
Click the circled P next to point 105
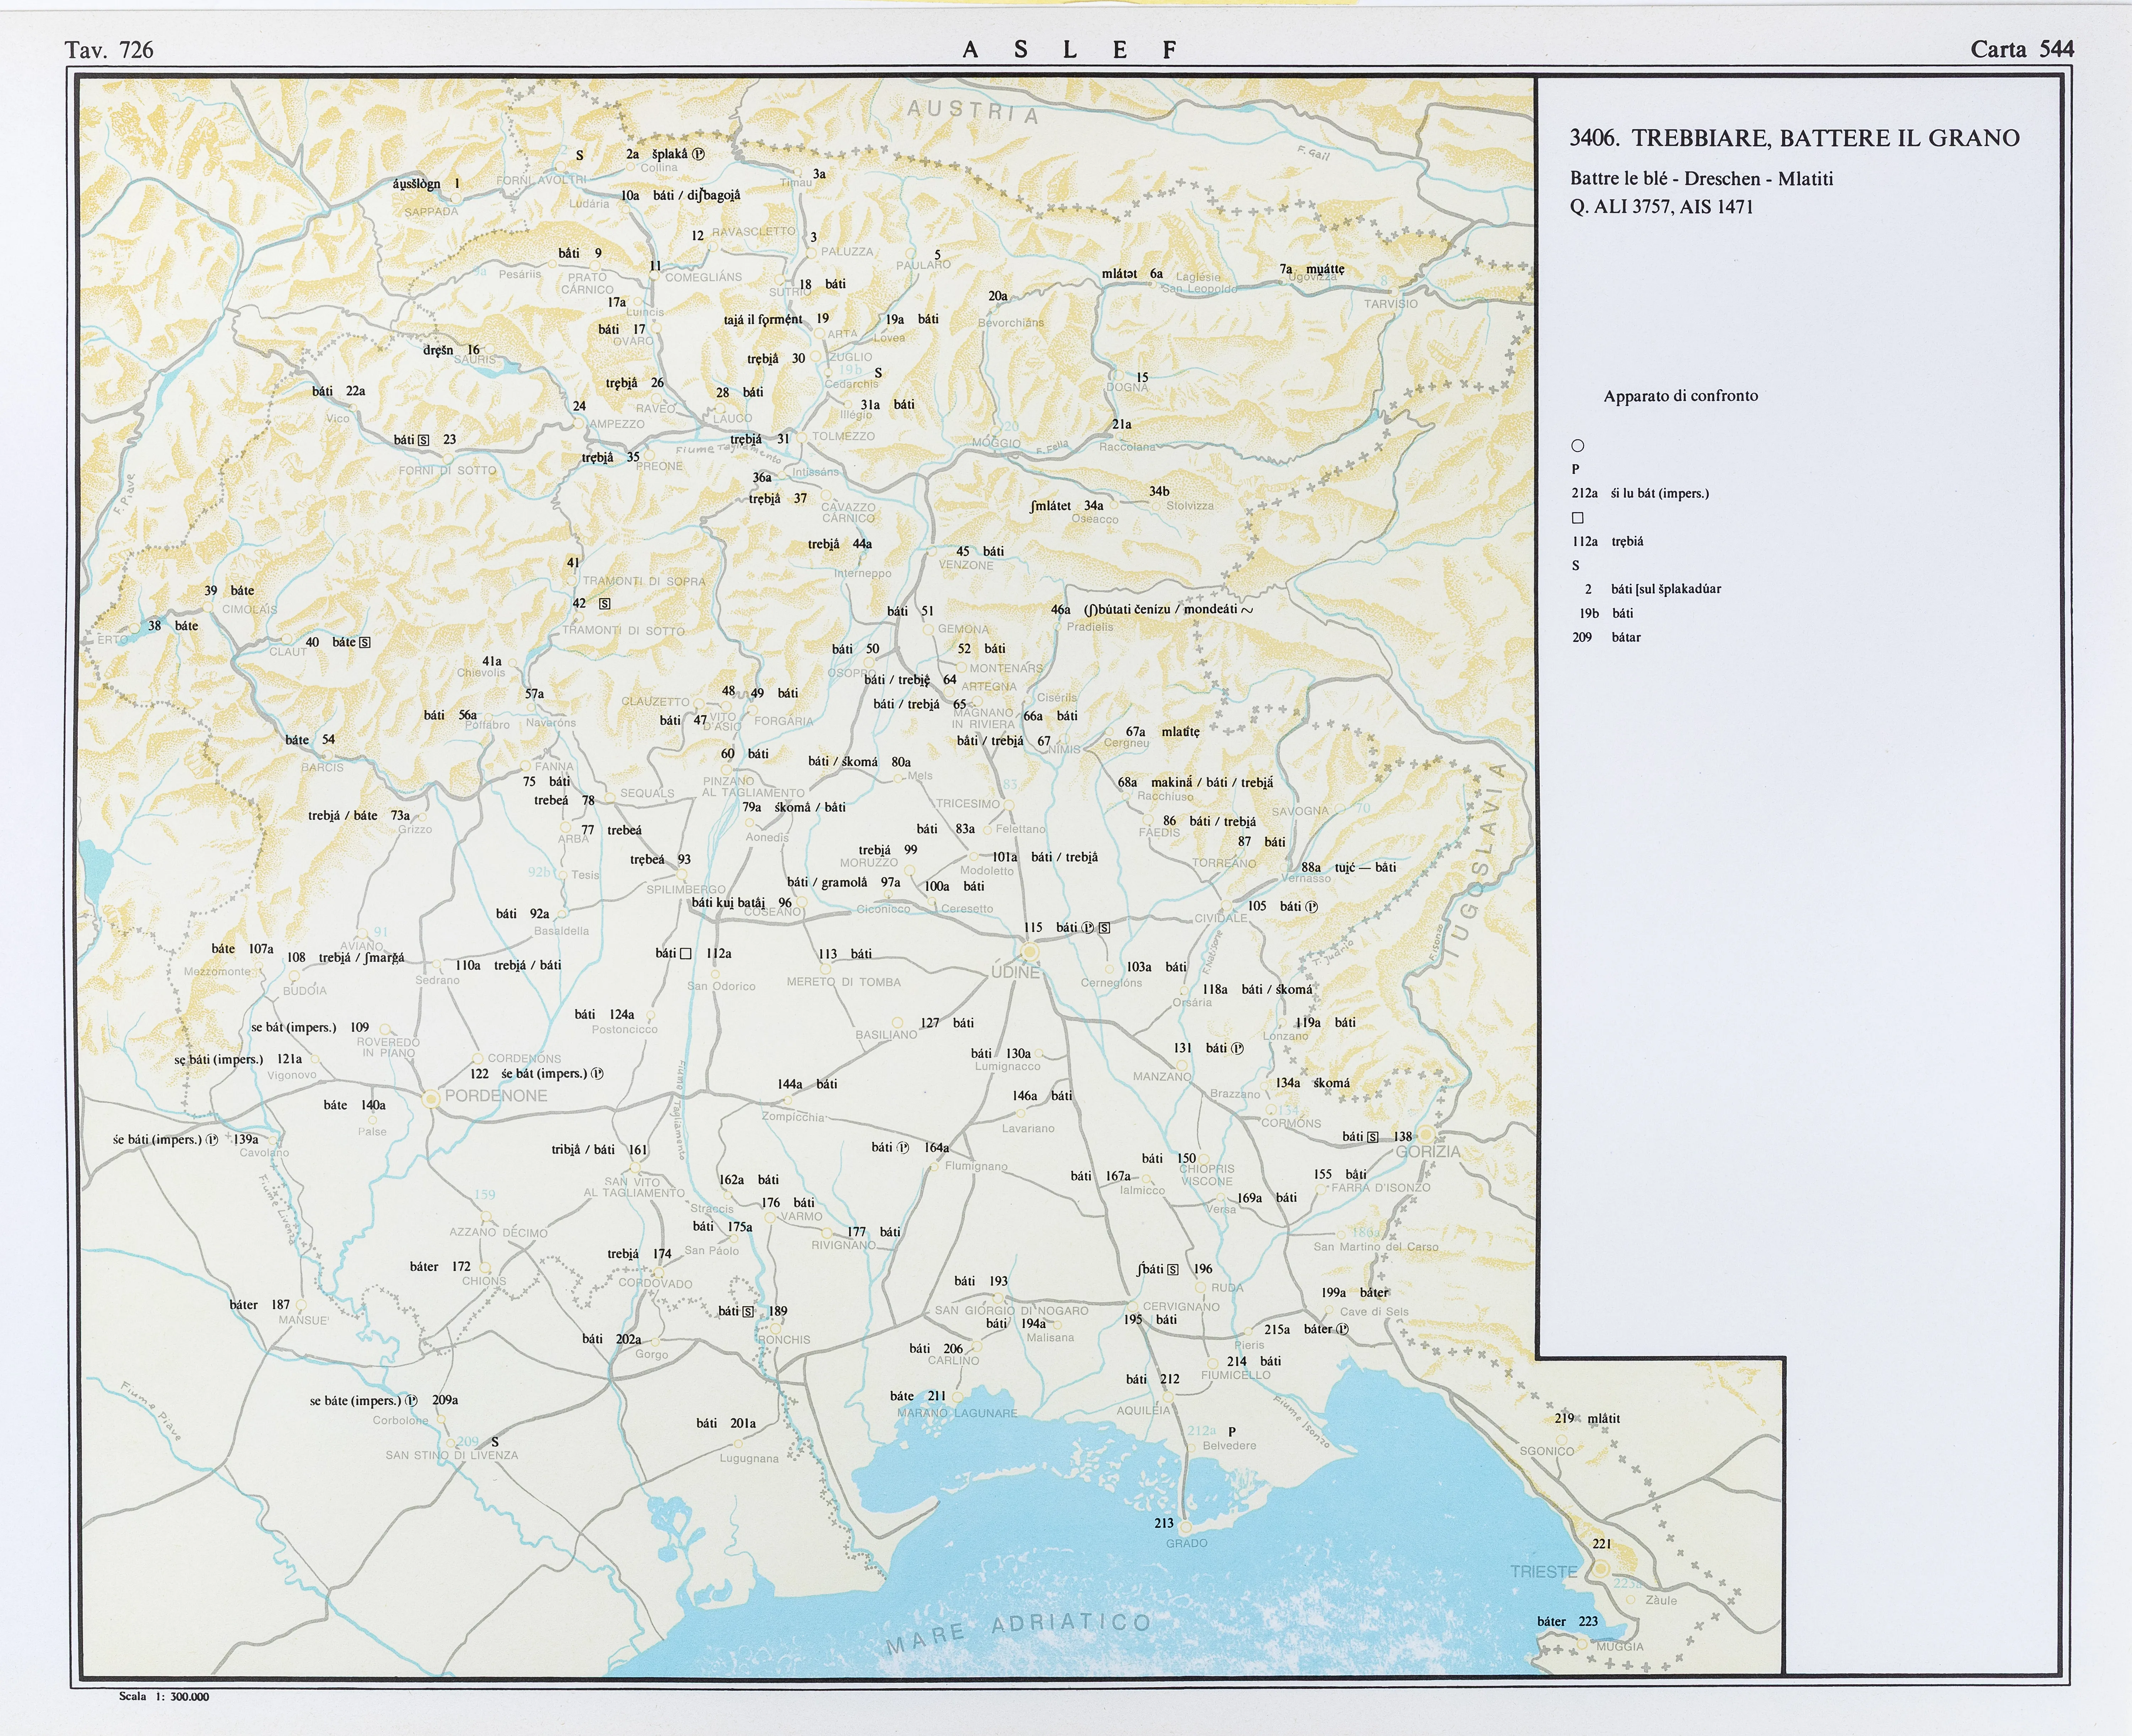(1312, 907)
